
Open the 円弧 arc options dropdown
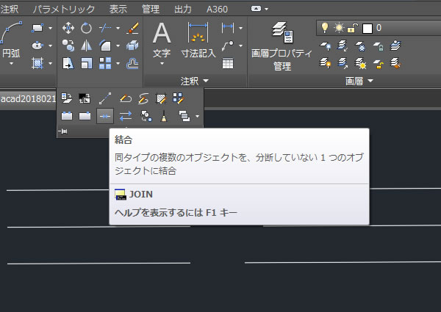coord(11,64)
